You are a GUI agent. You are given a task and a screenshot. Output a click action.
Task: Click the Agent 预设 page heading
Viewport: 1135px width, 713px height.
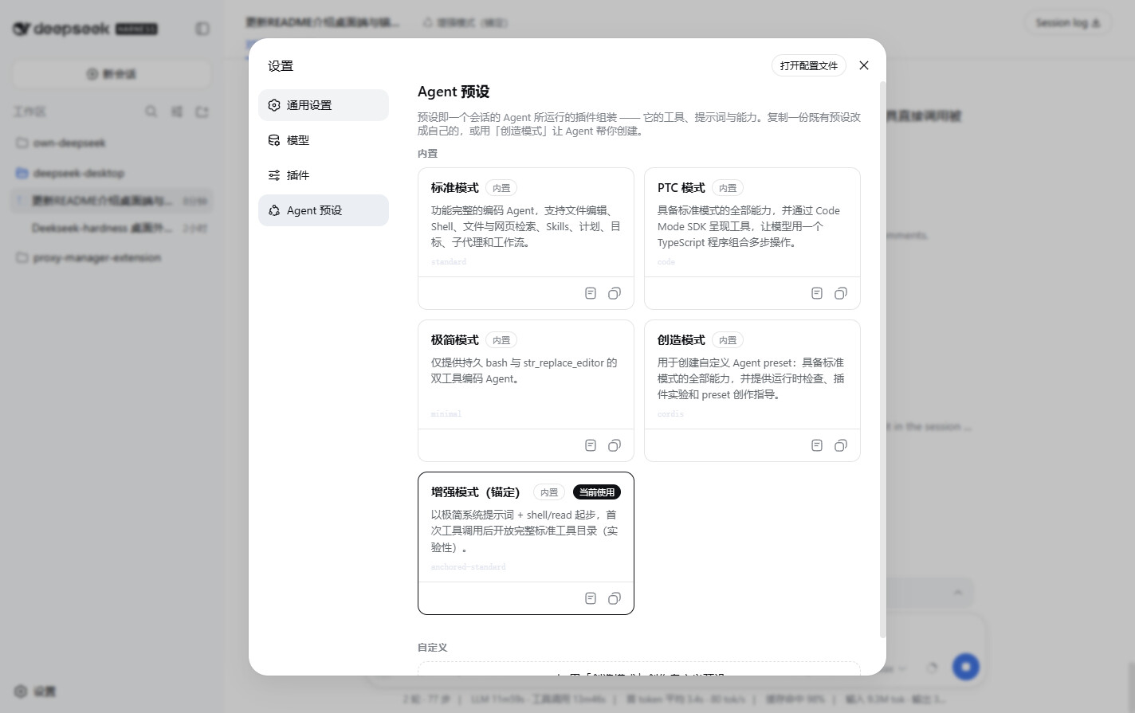pyautogui.click(x=454, y=92)
